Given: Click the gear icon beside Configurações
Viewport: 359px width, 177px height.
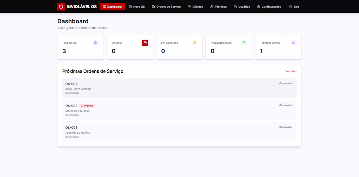Looking at the screenshot, I should pos(258,7).
